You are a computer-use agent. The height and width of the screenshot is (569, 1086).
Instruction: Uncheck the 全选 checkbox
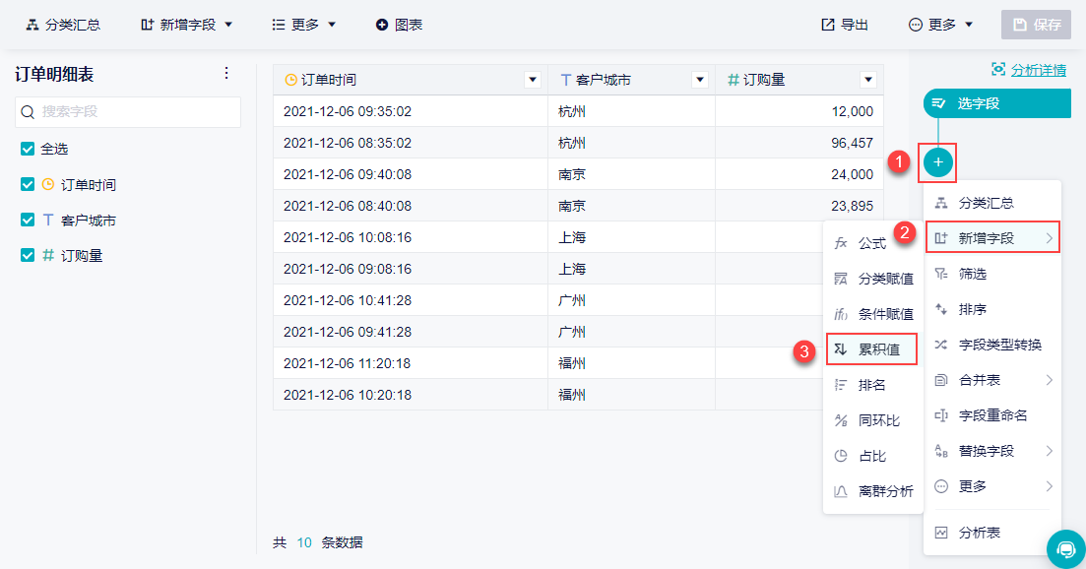pyautogui.click(x=28, y=149)
